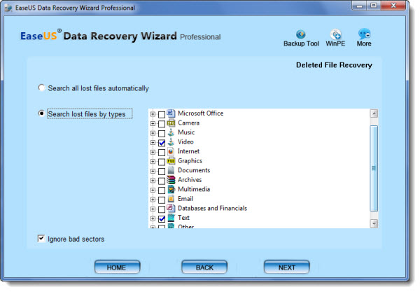The image size is (420, 292).
Task: Expand the Video tree node
Action: (x=153, y=143)
